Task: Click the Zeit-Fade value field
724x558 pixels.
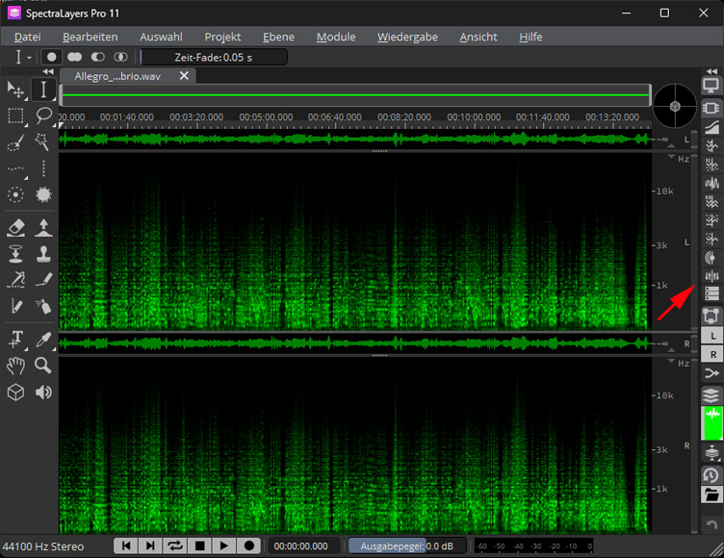Action: click(215, 58)
